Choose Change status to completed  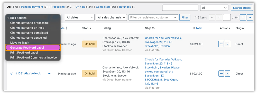(x=33, y=33)
